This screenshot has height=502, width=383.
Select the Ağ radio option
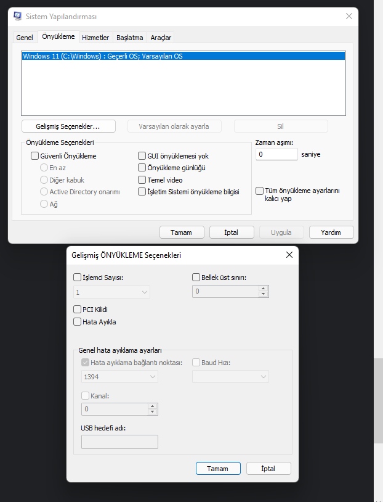tap(44, 204)
